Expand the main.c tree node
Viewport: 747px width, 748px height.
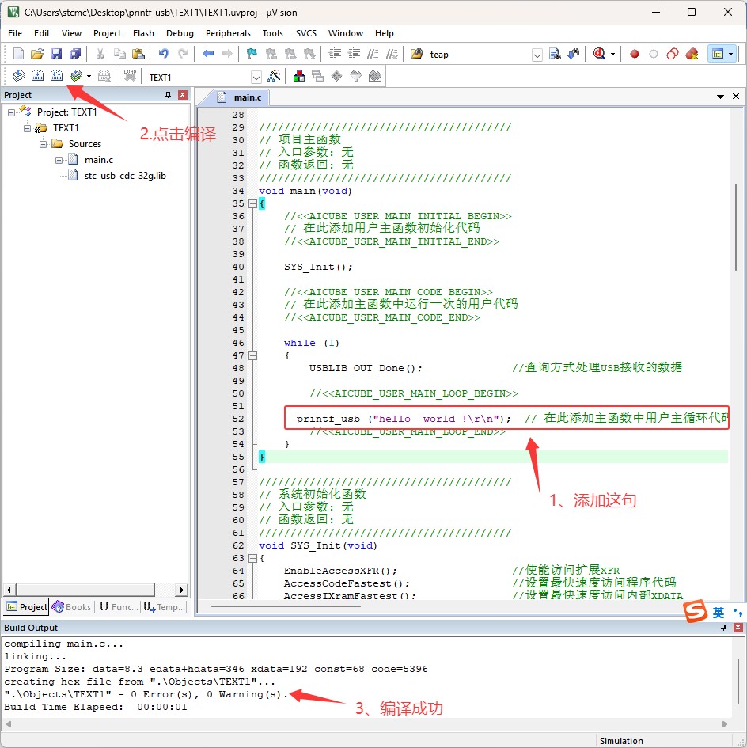(59, 160)
